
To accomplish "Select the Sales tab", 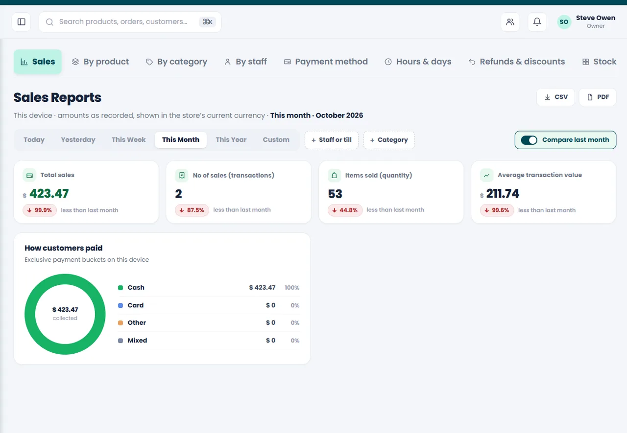I will click(x=38, y=62).
